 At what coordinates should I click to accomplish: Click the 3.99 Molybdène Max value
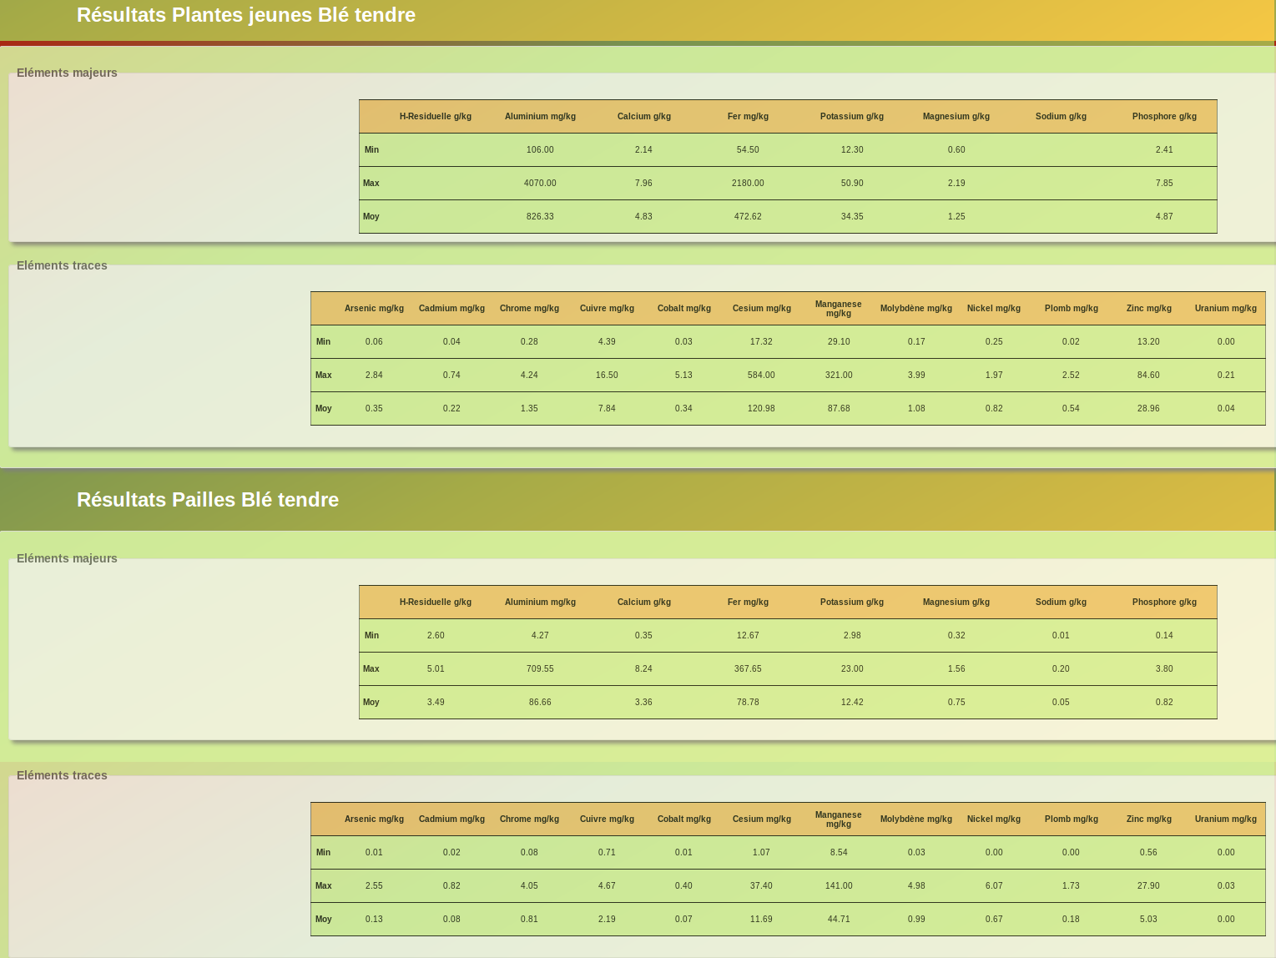point(916,375)
